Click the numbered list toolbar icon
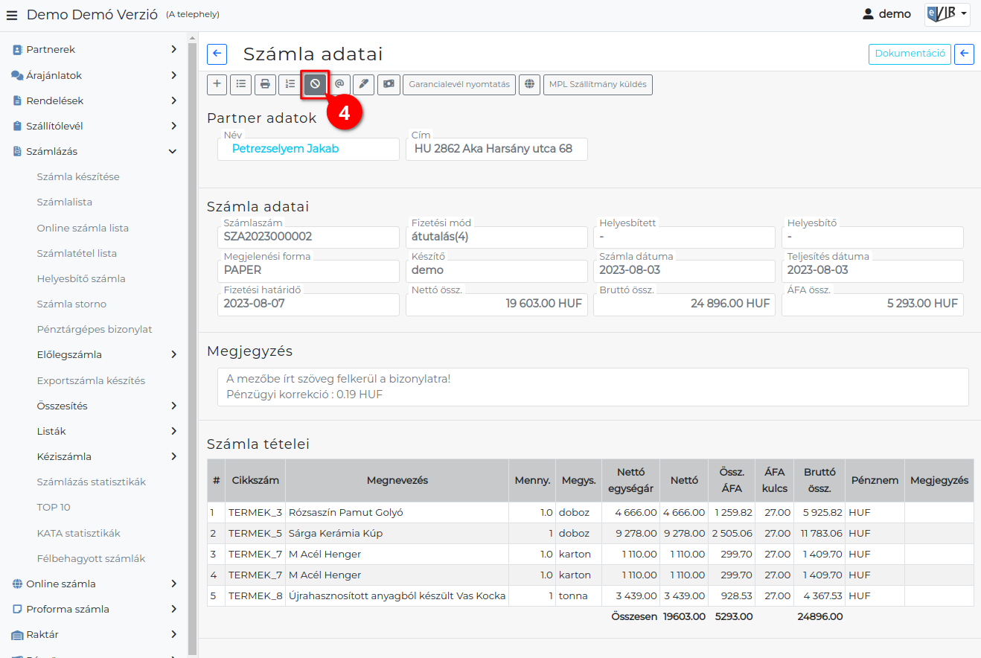Image resolution: width=981 pixels, height=658 pixels. tap(289, 84)
